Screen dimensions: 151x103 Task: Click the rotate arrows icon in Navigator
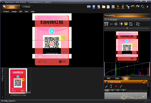[131, 24]
